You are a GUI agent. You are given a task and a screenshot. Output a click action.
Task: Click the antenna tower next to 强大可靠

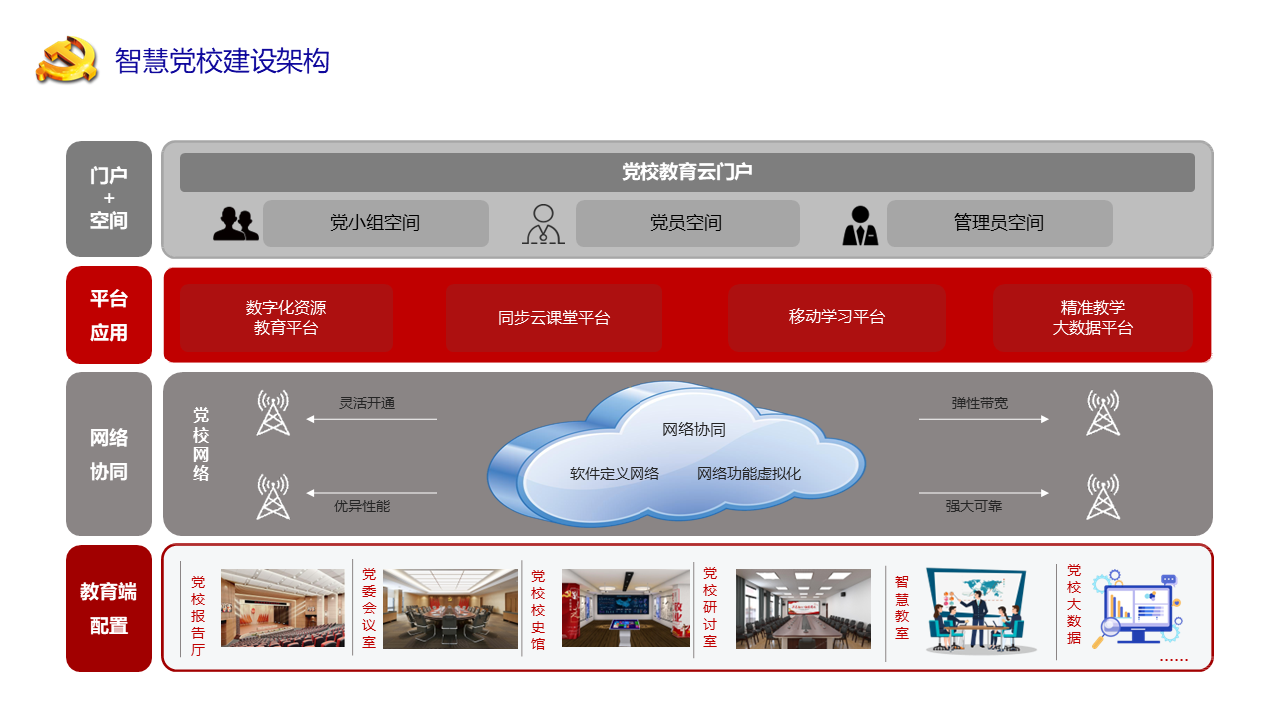[1103, 496]
